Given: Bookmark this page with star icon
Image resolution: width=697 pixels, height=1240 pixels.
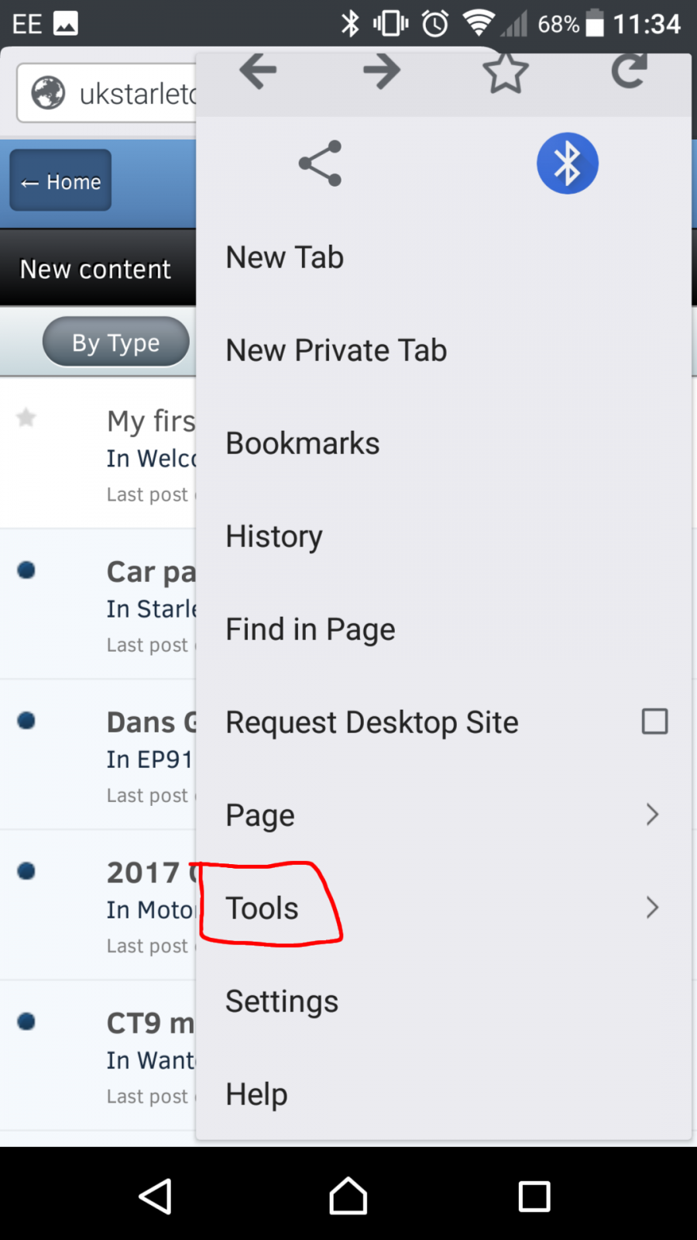Looking at the screenshot, I should 505,72.
